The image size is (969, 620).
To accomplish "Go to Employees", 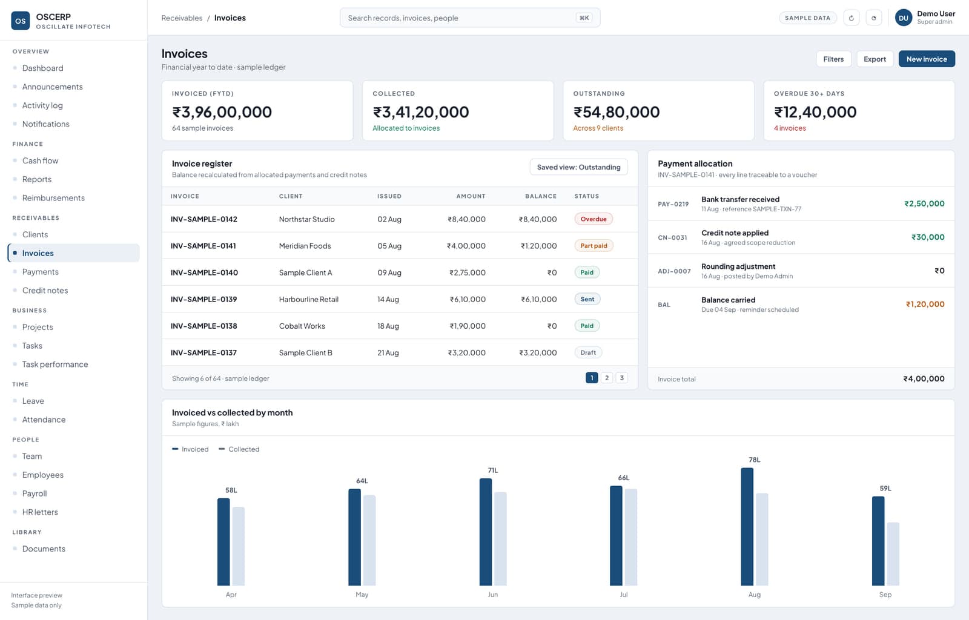I will coord(73,475).
